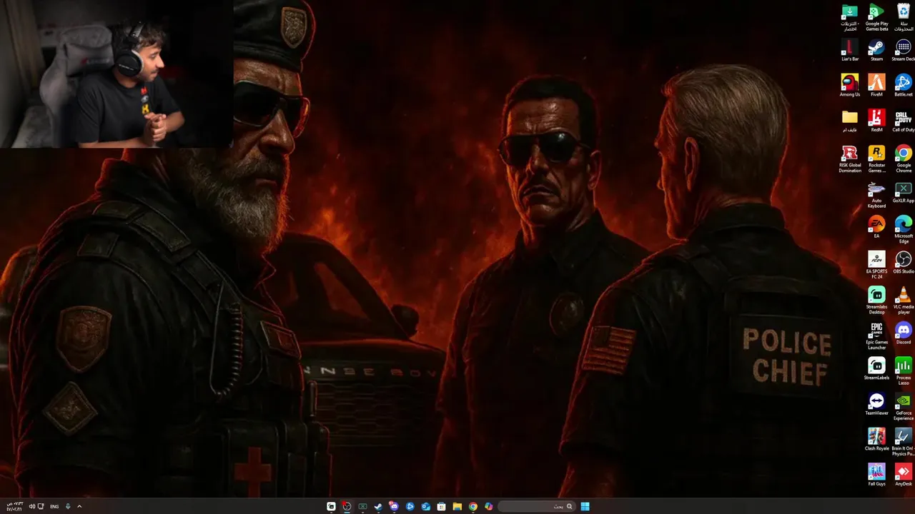This screenshot has width=915, height=514.
Task: Open the Microsoft Edge desktop shortcut
Action: [x=904, y=230]
